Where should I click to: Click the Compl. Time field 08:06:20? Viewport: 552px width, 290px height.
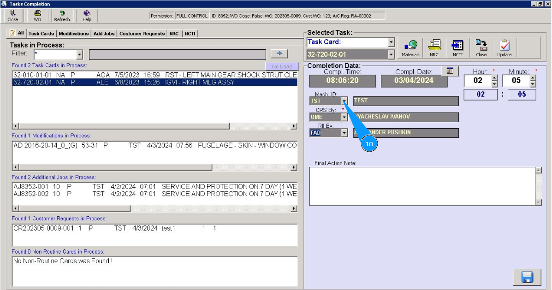point(342,81)
